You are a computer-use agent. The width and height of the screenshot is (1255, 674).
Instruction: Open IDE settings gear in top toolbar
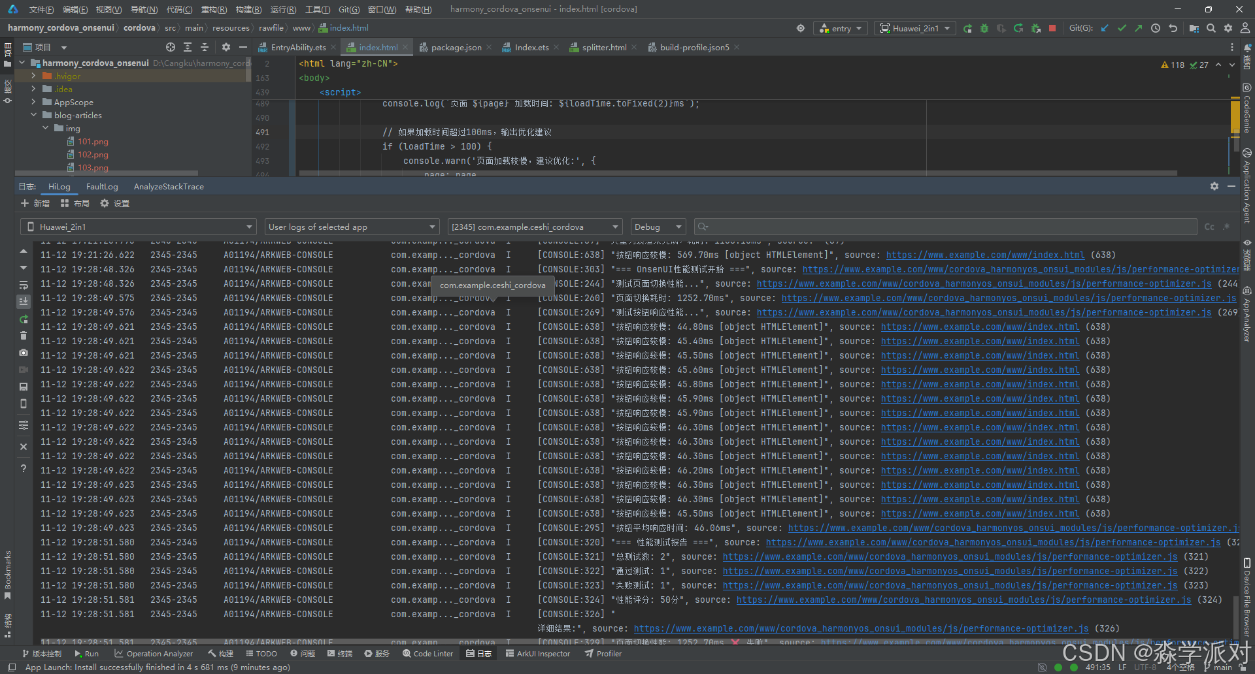(1228, 28)
